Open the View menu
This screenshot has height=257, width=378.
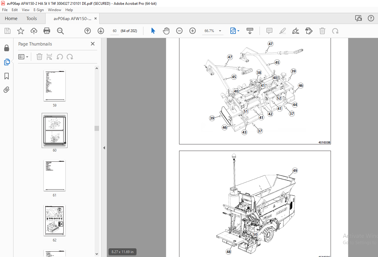pyautogui.click(x=25, y=10)
